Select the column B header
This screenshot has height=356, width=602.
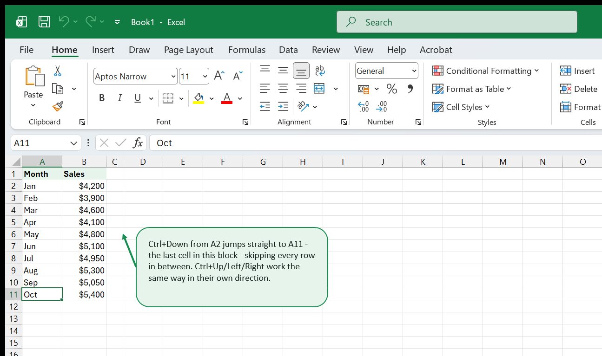[84, 162]
